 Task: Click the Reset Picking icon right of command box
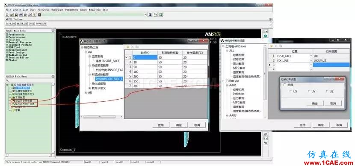click(x=156, y=14)
